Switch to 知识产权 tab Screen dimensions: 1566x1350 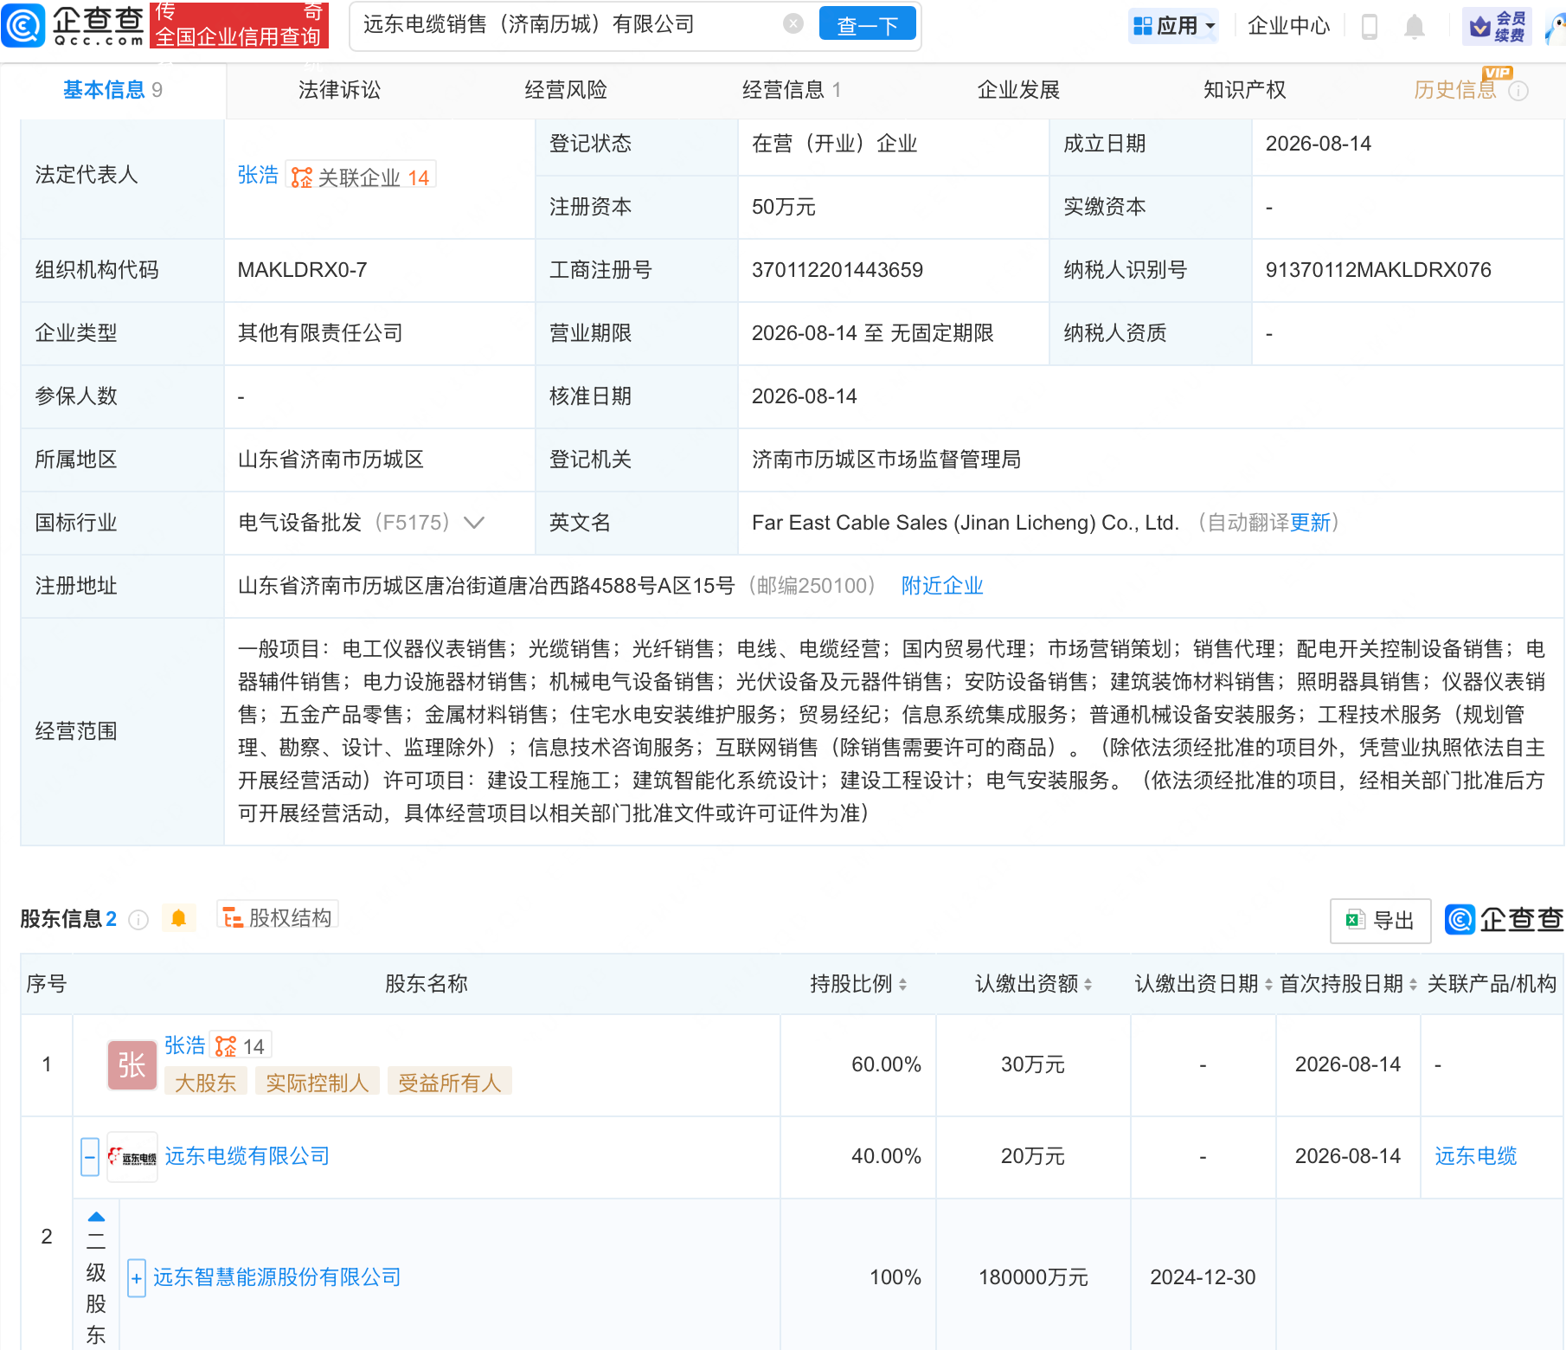1244,90
